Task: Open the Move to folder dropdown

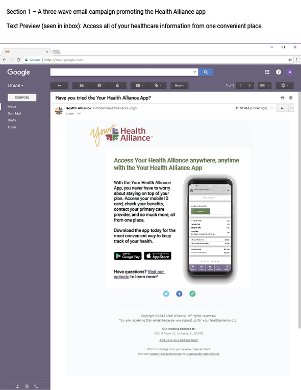Action: click(x=139, y=85)
